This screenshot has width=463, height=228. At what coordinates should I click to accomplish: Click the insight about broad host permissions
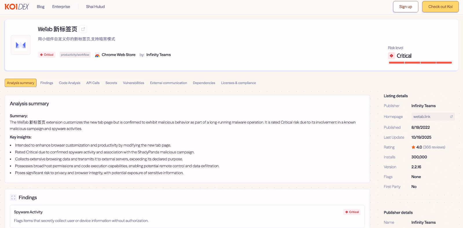pos(117,166)
